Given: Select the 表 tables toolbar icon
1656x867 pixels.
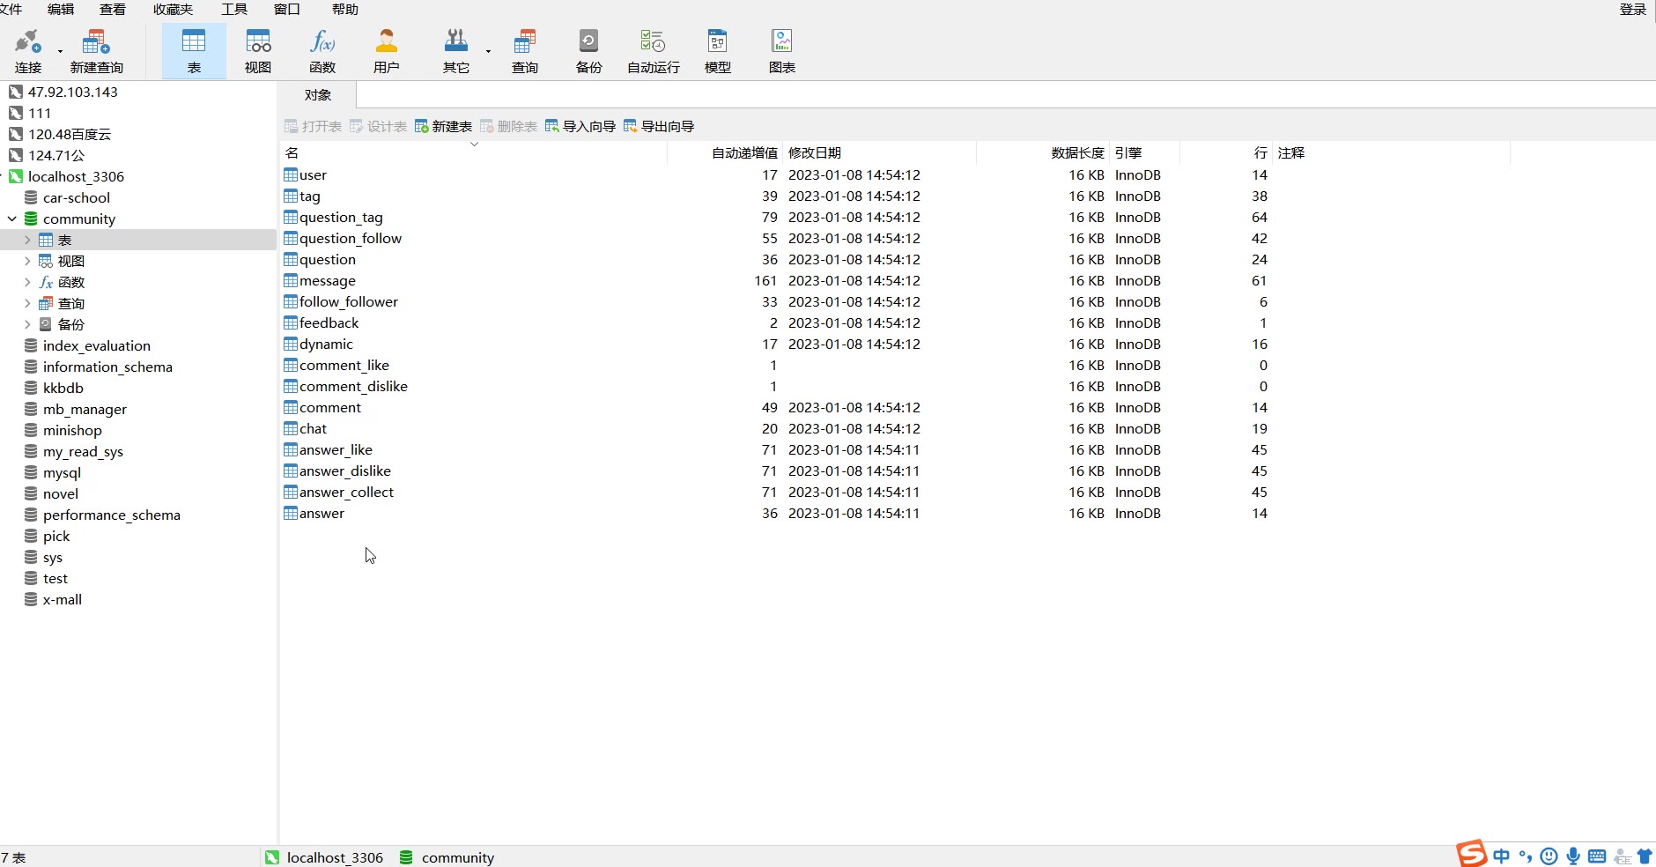Looking at the screenshot, I should 194,51.
